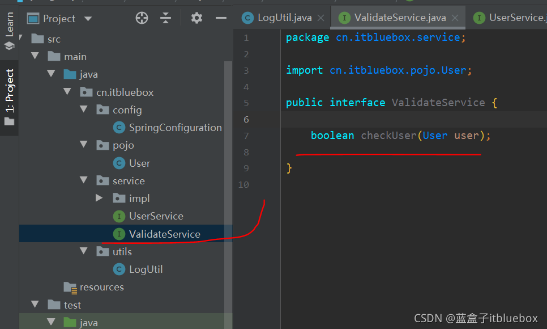Viewport: 547px width, 329px height.
Task: Click the ValidateService.java tab interface icon
Action: (344, 18)
